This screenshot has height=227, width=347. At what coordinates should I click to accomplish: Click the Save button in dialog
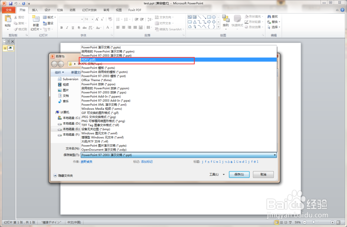[x=239, y=174]
